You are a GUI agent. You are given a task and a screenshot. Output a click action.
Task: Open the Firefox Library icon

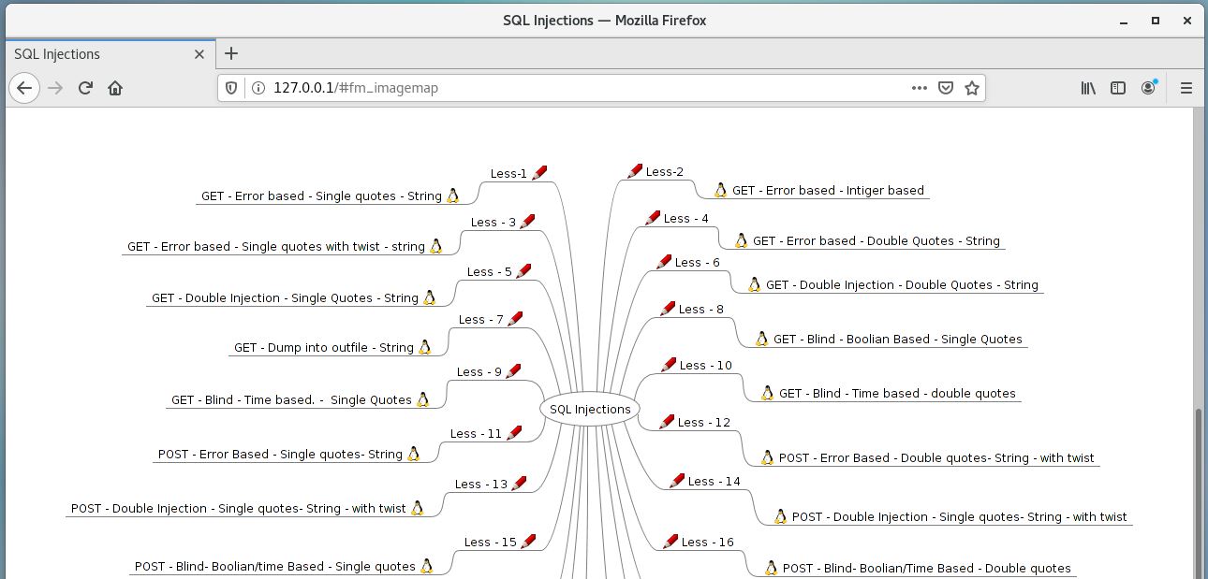point(1087,87)
